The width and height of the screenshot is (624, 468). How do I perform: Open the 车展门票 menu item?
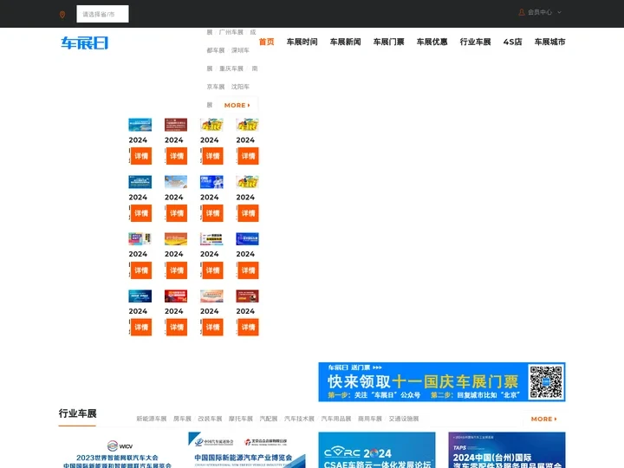pos(389,42)
